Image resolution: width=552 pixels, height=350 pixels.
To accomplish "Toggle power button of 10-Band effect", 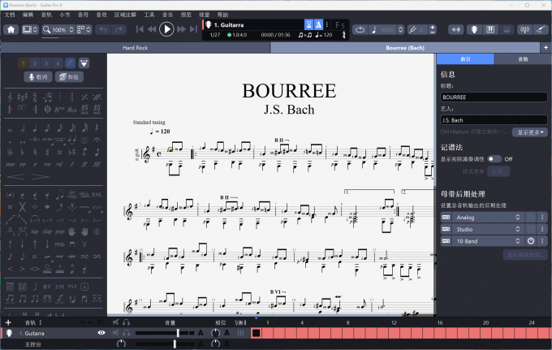I will (x=531, y=241).
